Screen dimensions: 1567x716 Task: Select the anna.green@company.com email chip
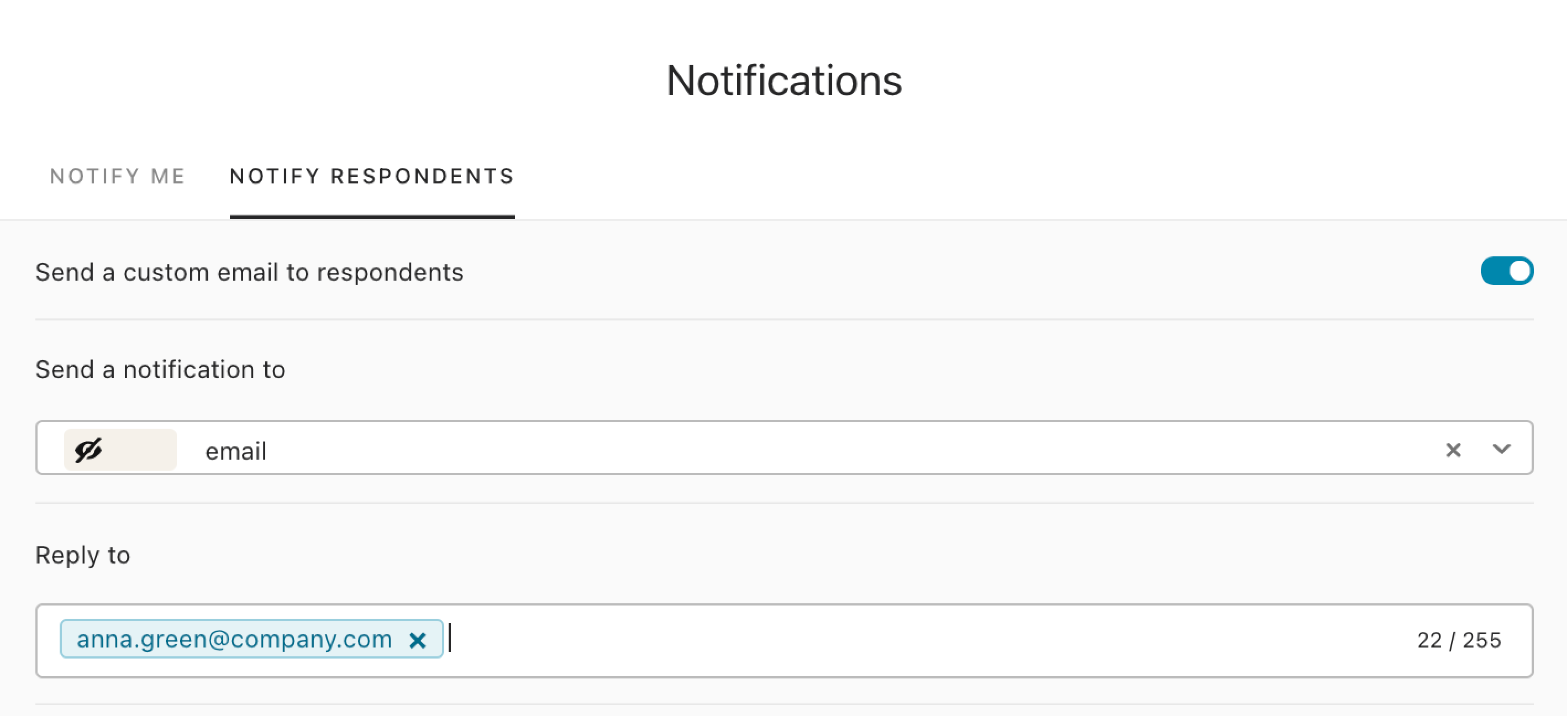[x=234, y=639]
